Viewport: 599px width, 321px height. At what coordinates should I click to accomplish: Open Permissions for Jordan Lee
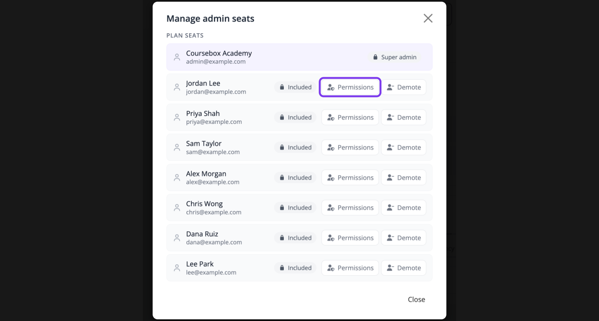pos(350,87)
